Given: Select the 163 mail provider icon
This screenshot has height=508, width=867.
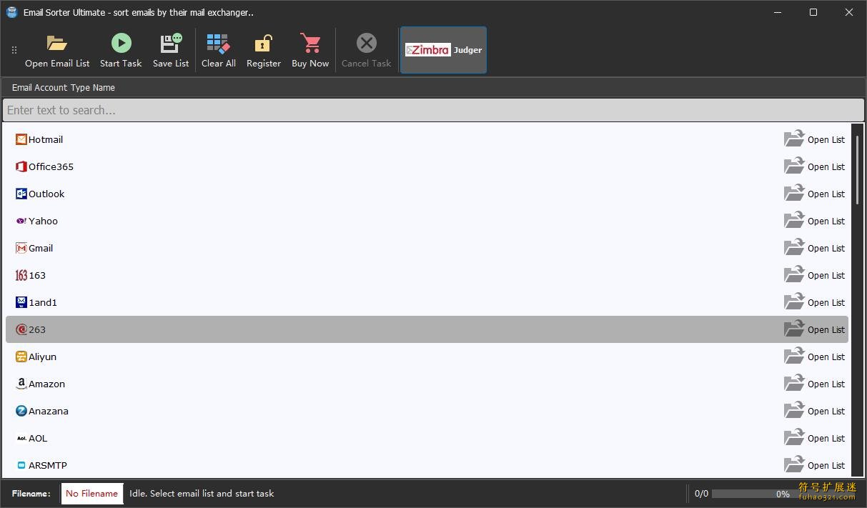Looking at the screenshot, I should pyautogui.click(x=21, y=275).
